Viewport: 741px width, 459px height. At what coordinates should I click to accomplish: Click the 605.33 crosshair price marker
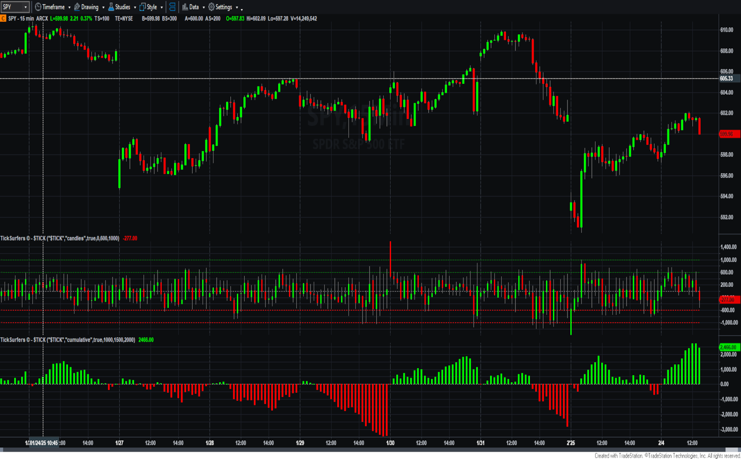tap(729, 78)
